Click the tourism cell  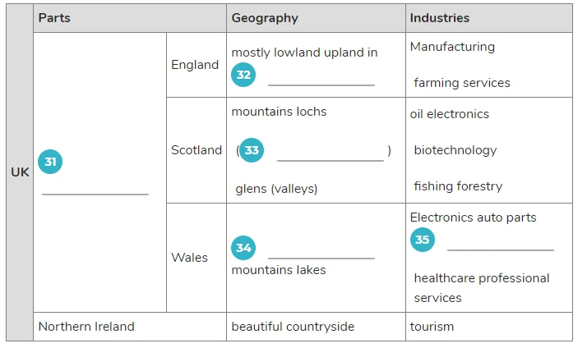click(489, 327)
